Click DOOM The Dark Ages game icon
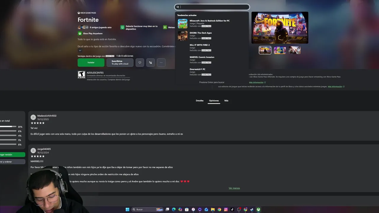 (183, 35)
